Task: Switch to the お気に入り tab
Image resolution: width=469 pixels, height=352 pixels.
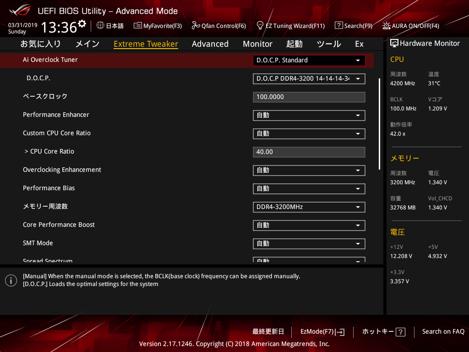Action: click(x=40, y=44)
